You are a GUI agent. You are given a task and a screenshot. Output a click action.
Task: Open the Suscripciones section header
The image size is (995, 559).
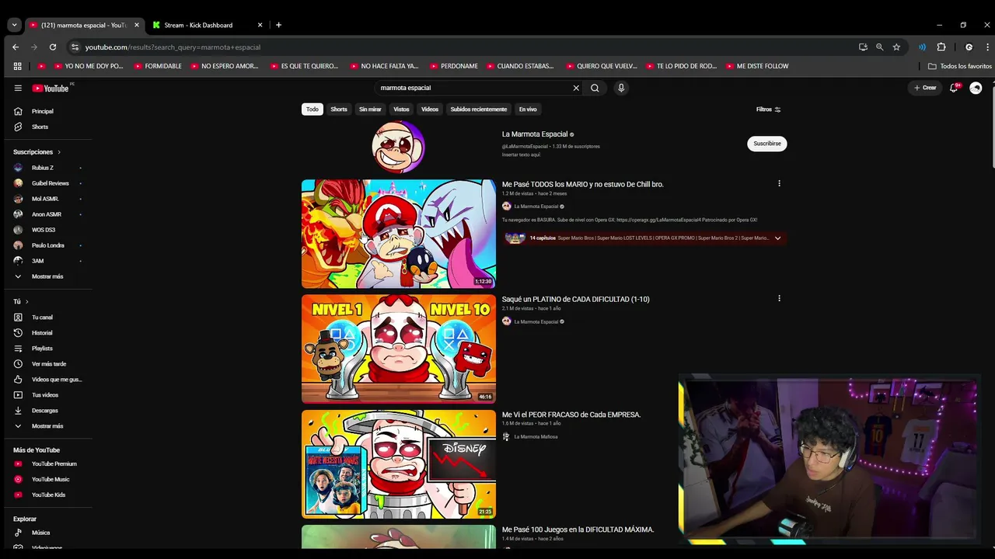(x=37, y=152)
